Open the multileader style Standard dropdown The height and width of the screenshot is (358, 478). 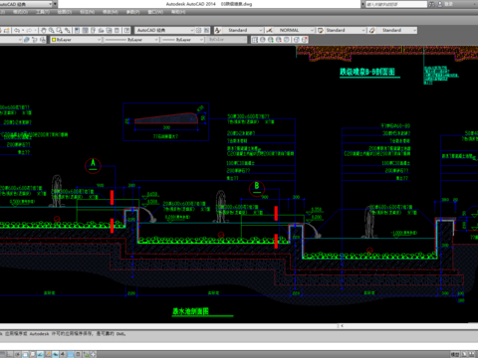coord(414,30)
